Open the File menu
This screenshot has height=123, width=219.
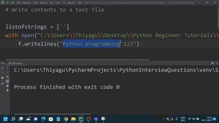8,3
